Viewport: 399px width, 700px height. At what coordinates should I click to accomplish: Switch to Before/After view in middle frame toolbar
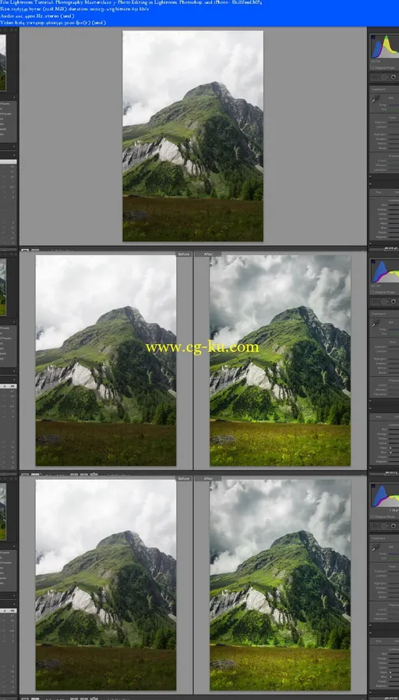[35, 474]
